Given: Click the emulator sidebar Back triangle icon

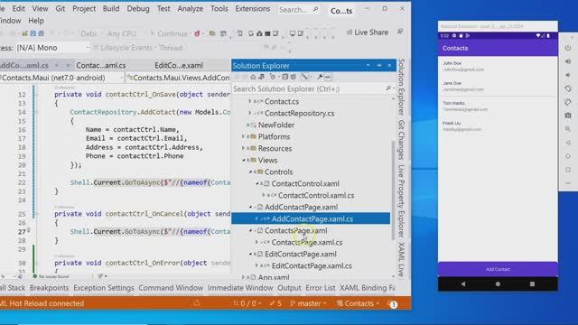Looking at the screenshot, I should pos(568,143).
